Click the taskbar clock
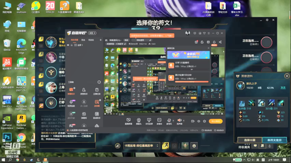The width and height of the screenshot is (291, 163). tap(274, 160)
